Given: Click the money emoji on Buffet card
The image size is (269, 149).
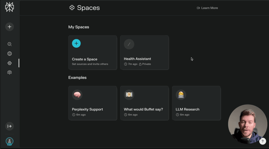Looking at the screenshot, I should point(129,95).
